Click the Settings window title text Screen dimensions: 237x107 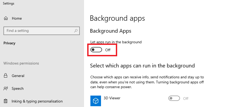coord(8,4)
